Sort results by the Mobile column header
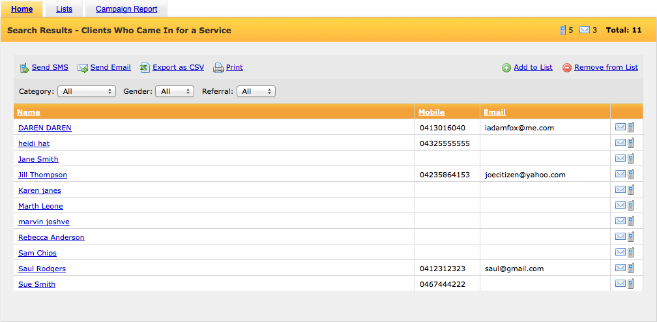The height and width of the screenshot is (322, 657). click(431, 112)
